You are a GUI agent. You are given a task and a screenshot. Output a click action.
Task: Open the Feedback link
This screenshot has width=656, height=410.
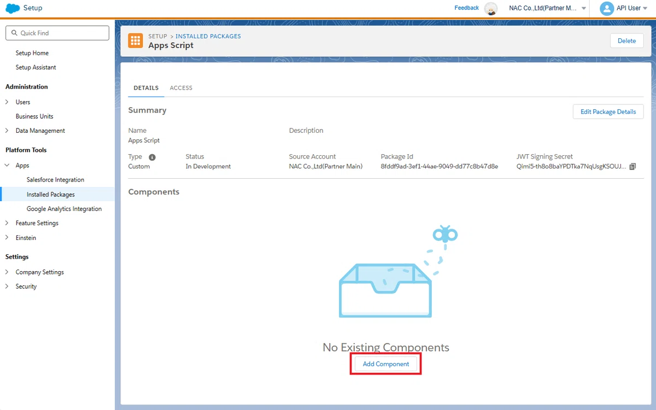click(467, 8)
